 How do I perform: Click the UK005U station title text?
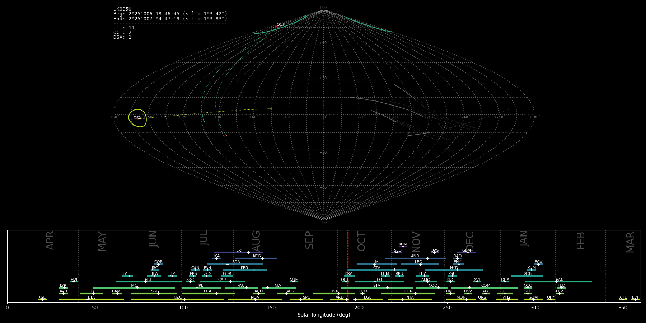tap(122, 9)
